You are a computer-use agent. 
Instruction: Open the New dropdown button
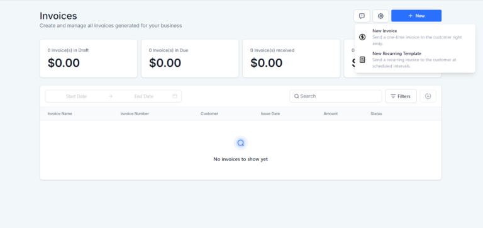[x=416, y=16]
